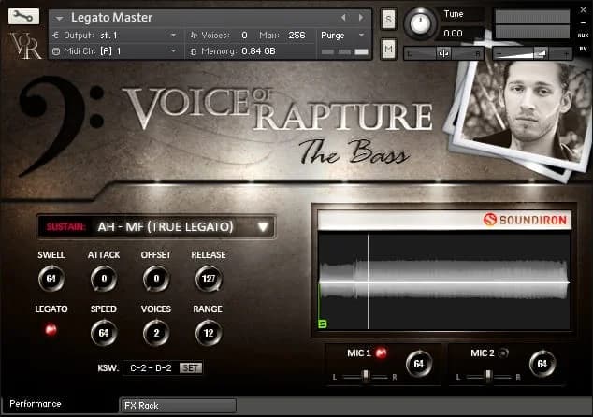Switch to the FX Rack tab
The width and height of the screenshot is (593, 417).
point(178,405)
